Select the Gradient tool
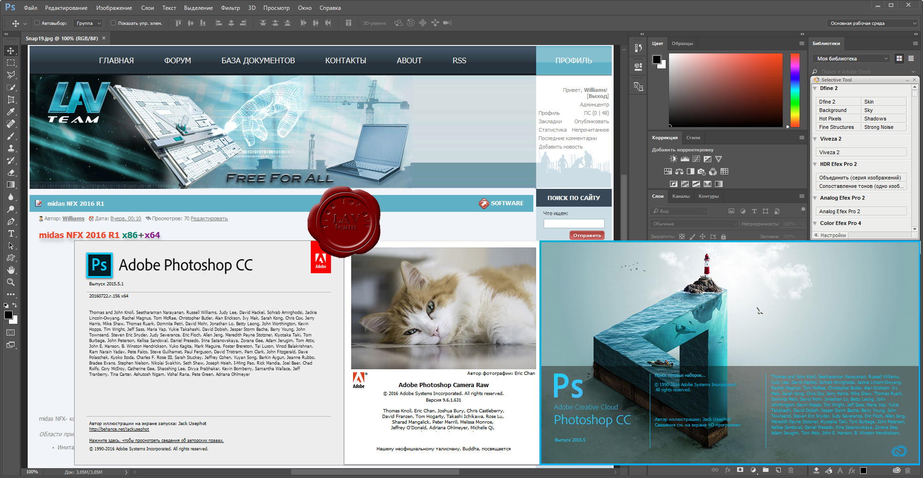This screenshot has height=478, width=923. click(11, 185)
